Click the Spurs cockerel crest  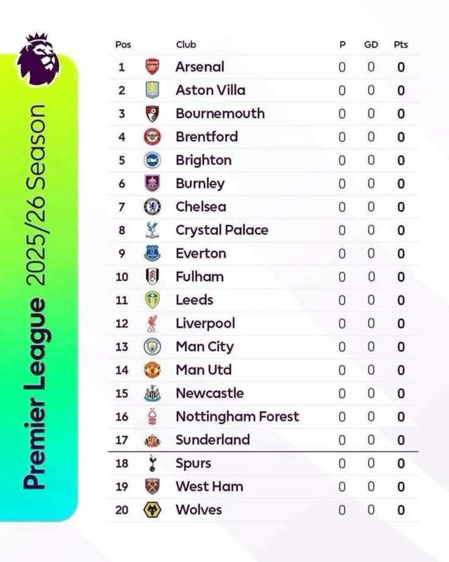[x=152, y=464]
